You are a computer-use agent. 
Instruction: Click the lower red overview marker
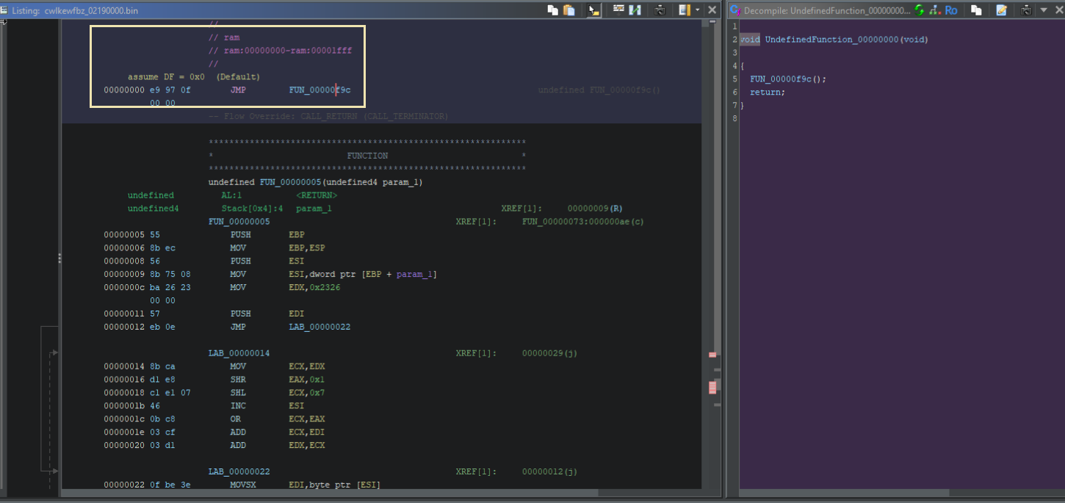pyautogui.click(x=712, y=387)
